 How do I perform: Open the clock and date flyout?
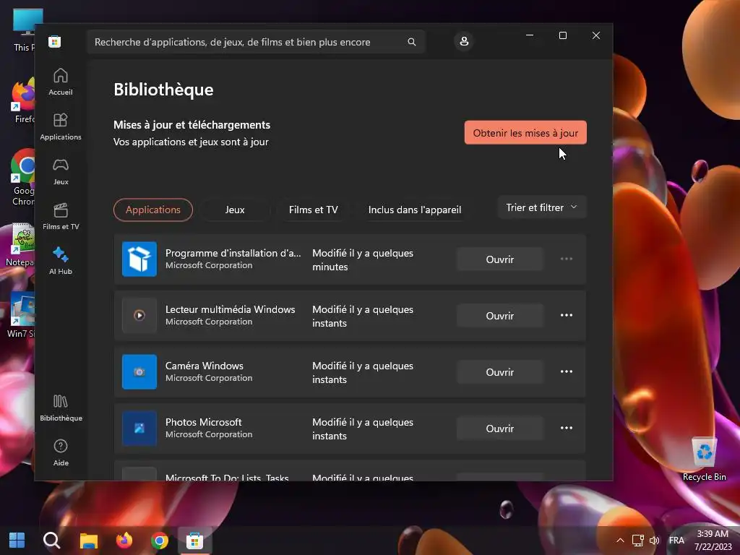[713, 541]
